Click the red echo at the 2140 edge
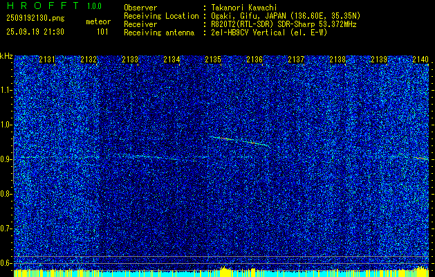This screenshot has width=435, height=277. (422, 158)
